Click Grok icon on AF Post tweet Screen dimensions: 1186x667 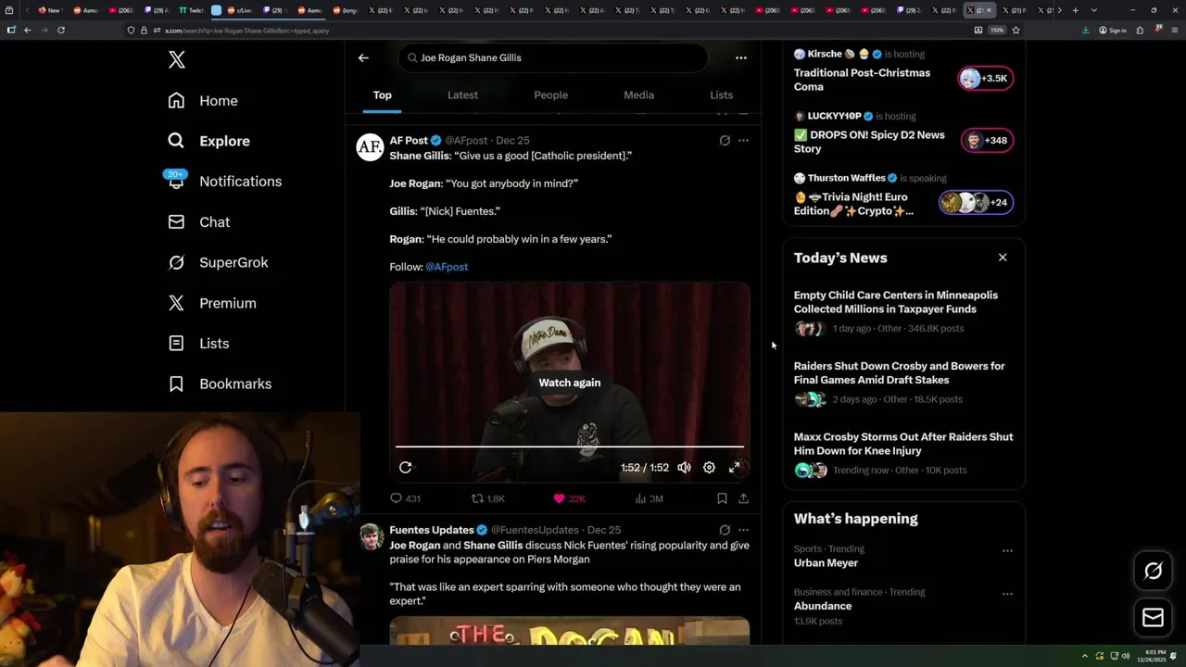725,141
